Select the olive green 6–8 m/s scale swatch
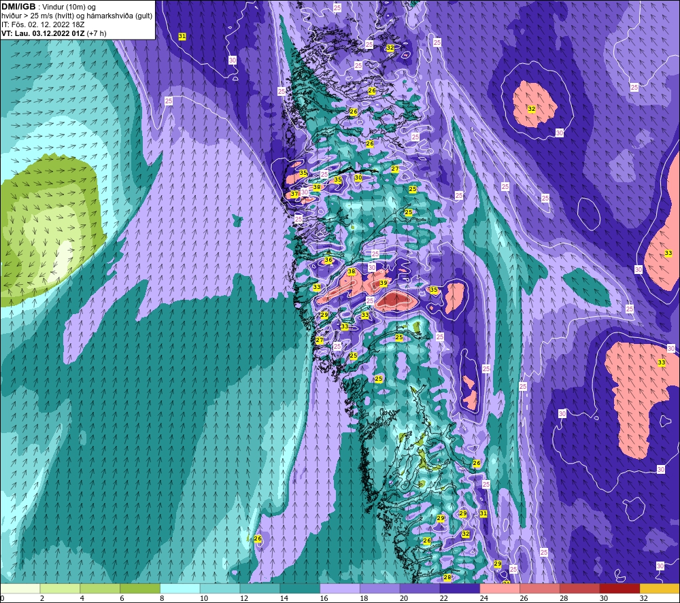This screenshot has height=603, width=680. coord(140,588)
